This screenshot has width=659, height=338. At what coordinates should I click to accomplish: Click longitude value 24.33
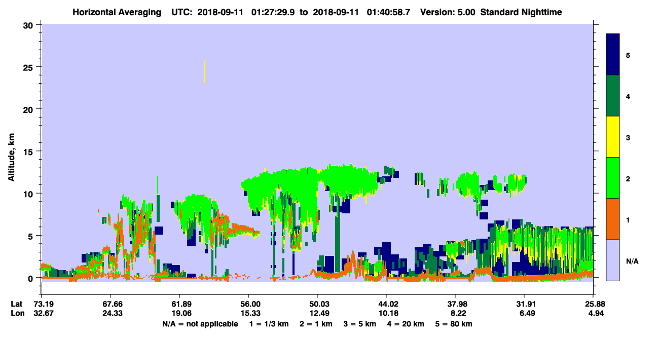click(110, 313)
